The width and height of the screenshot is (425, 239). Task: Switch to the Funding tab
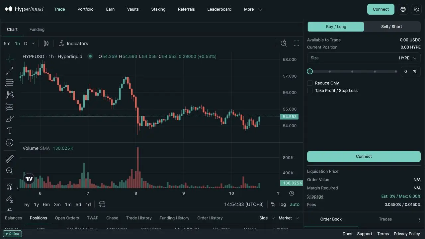(37, 30)
